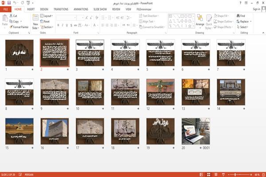
Task: Increase font size
Action: [x=87, y=18]
